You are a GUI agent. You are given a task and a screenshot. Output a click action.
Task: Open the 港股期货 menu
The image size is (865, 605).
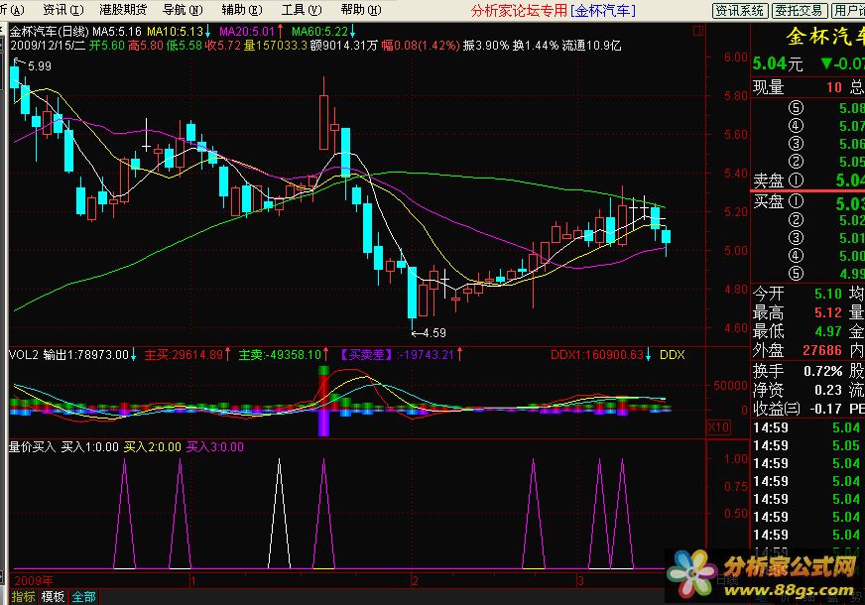[123, 10]
